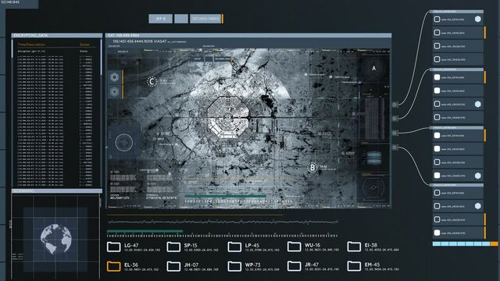The height and width of the screenshot is (281, 500).
Task: Click the upper hexagon icon left of the map
Action: (x=114, y=77)
